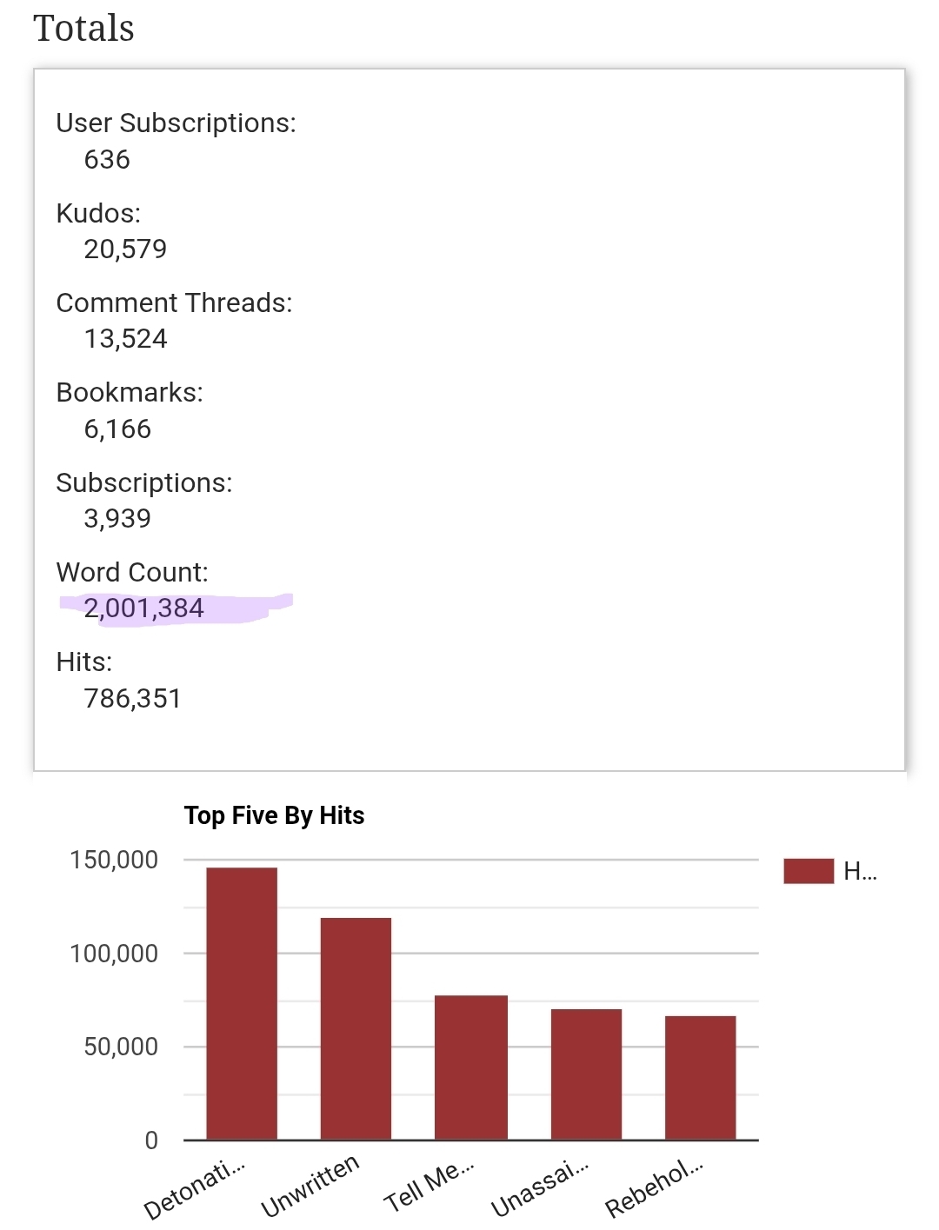Click the Detonati... x-axis label
Screen dimensions: 939x1230
(x=195, y=1190)
